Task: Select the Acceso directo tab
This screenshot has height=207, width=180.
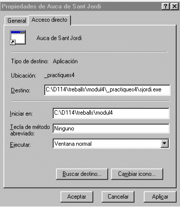Action: (50, 20)
